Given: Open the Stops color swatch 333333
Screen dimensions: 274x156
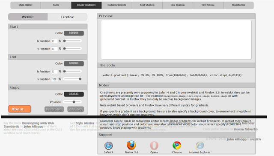Looking at the screenshot, I should (x=74, y=94).
